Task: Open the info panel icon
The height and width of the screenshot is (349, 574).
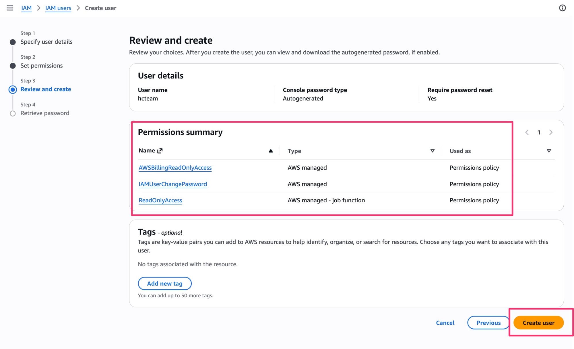Action: (562, 8)
